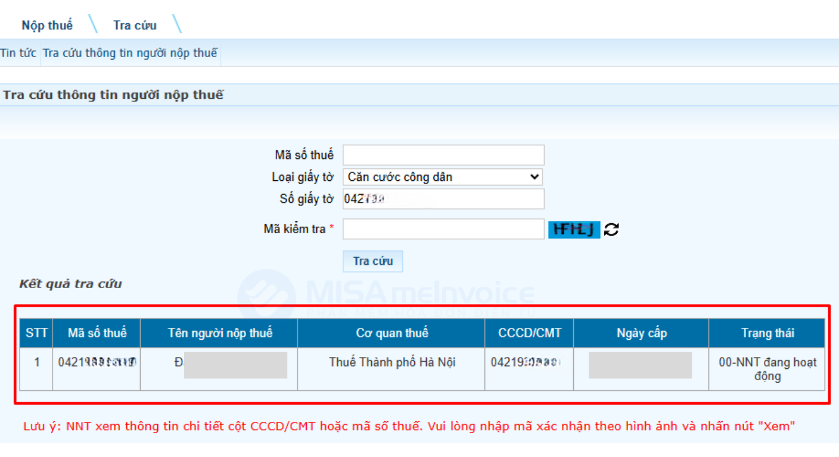Select the Ngày cấp column header

(641, 333)
